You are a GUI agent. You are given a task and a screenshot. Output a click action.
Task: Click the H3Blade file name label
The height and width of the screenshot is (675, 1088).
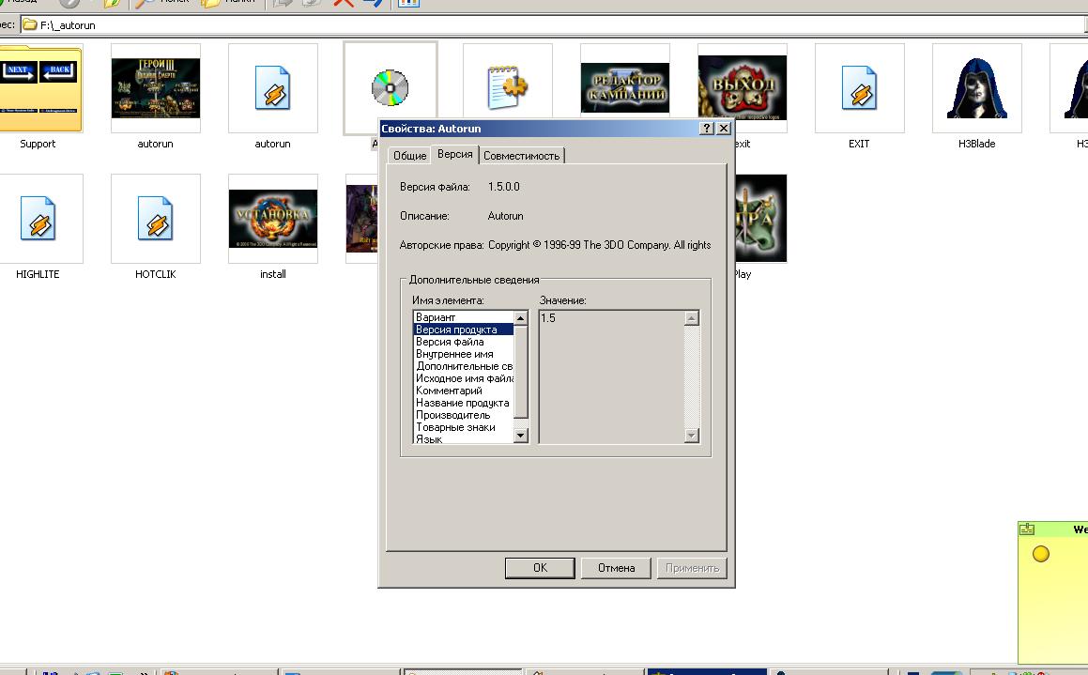click(x=976, y=144)
